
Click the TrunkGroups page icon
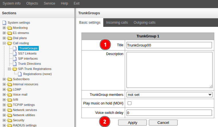coord(15,48)
